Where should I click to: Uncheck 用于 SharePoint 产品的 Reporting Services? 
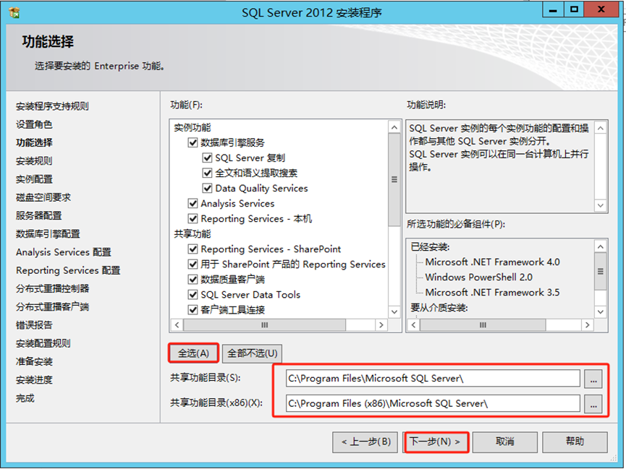[x=193, y=264]
